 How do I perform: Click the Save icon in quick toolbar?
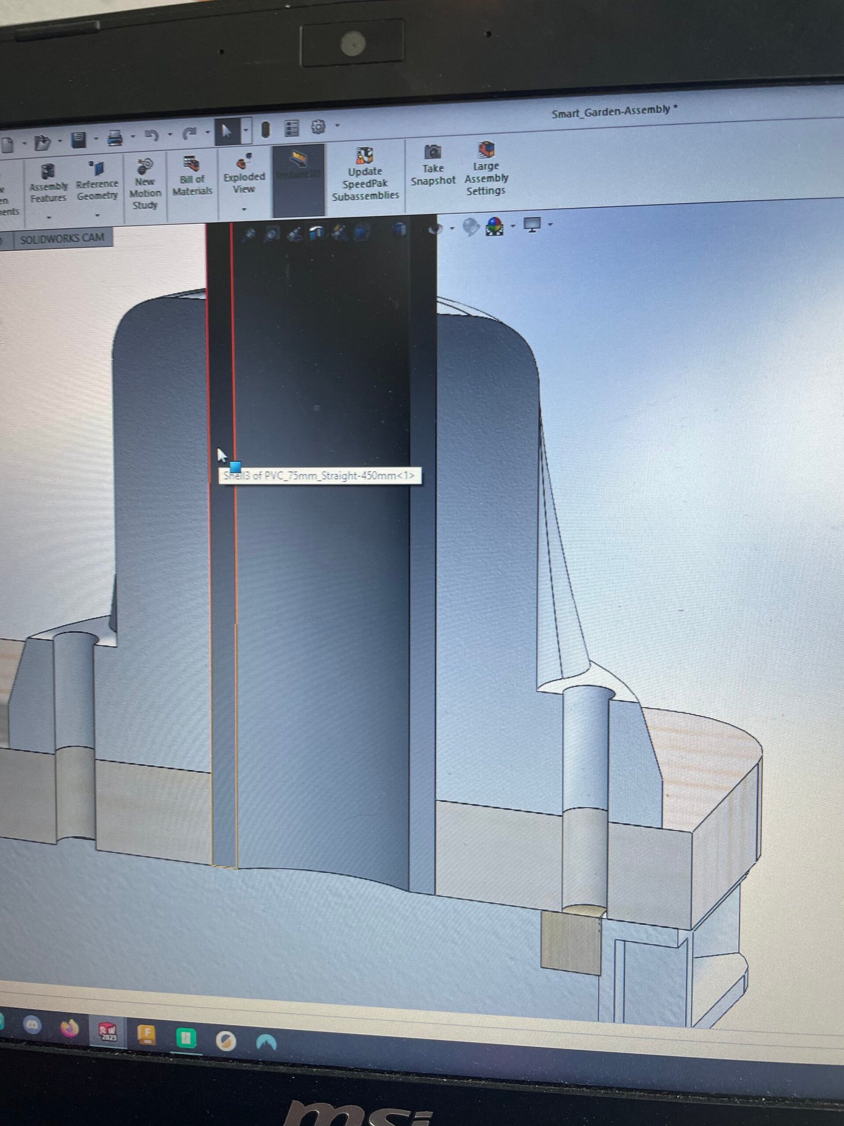coord(79,140)
